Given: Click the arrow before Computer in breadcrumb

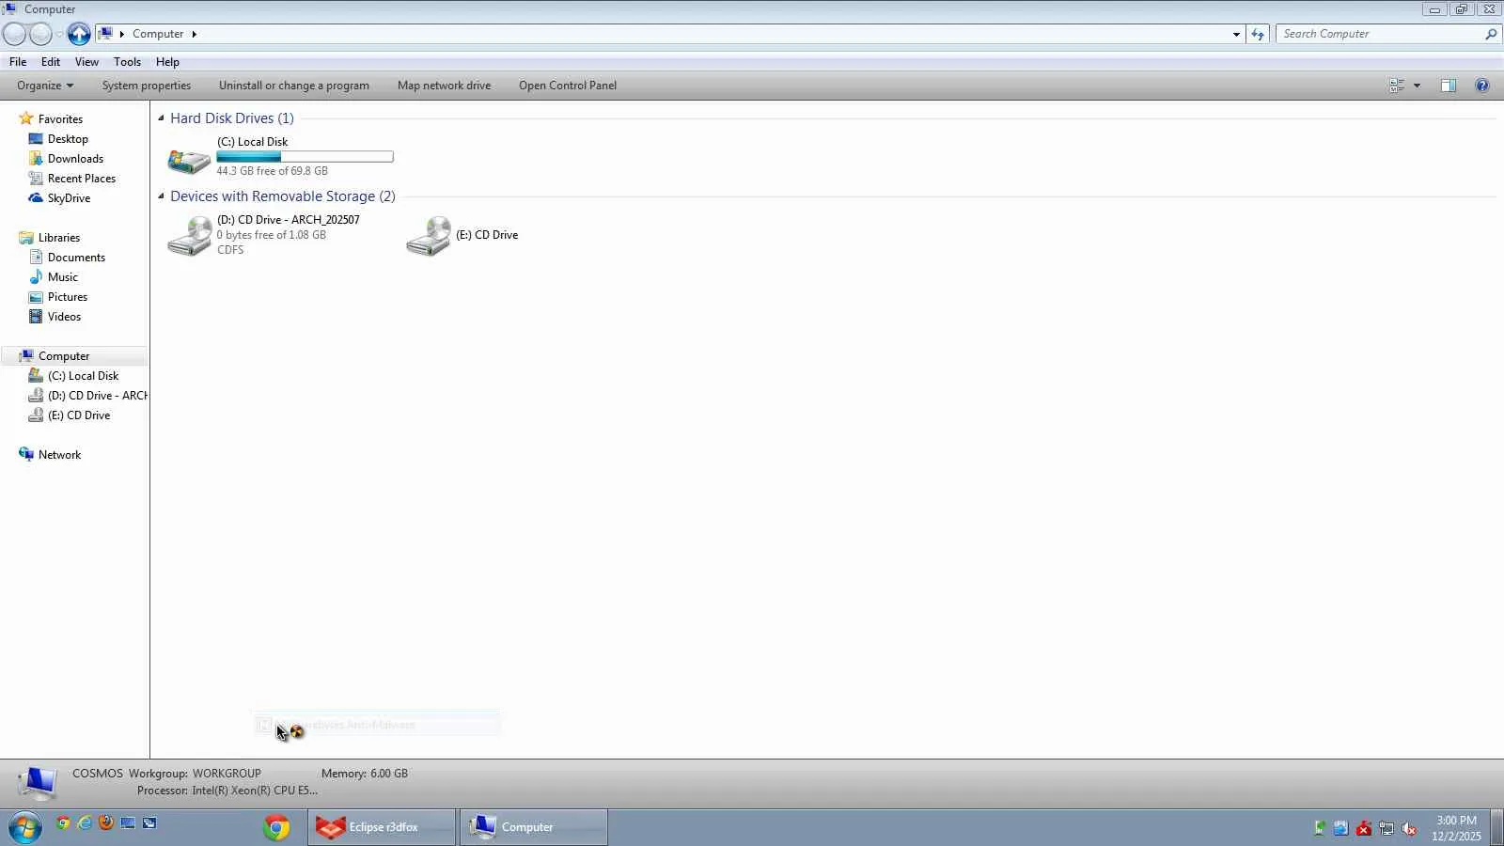Looking at the screenshot, I should pyautogui.click(x=122, y=34).
